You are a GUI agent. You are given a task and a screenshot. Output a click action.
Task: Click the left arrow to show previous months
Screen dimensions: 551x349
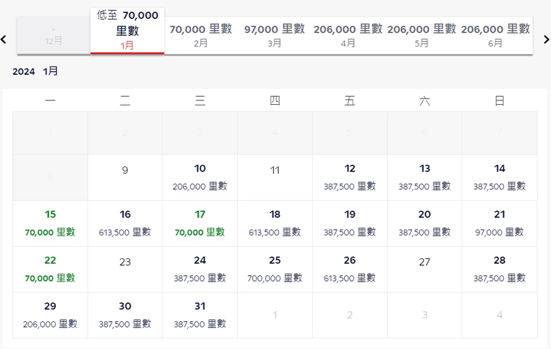(x=4, y=40)
